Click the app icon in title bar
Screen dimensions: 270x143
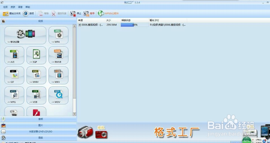[x=2, y=2]
